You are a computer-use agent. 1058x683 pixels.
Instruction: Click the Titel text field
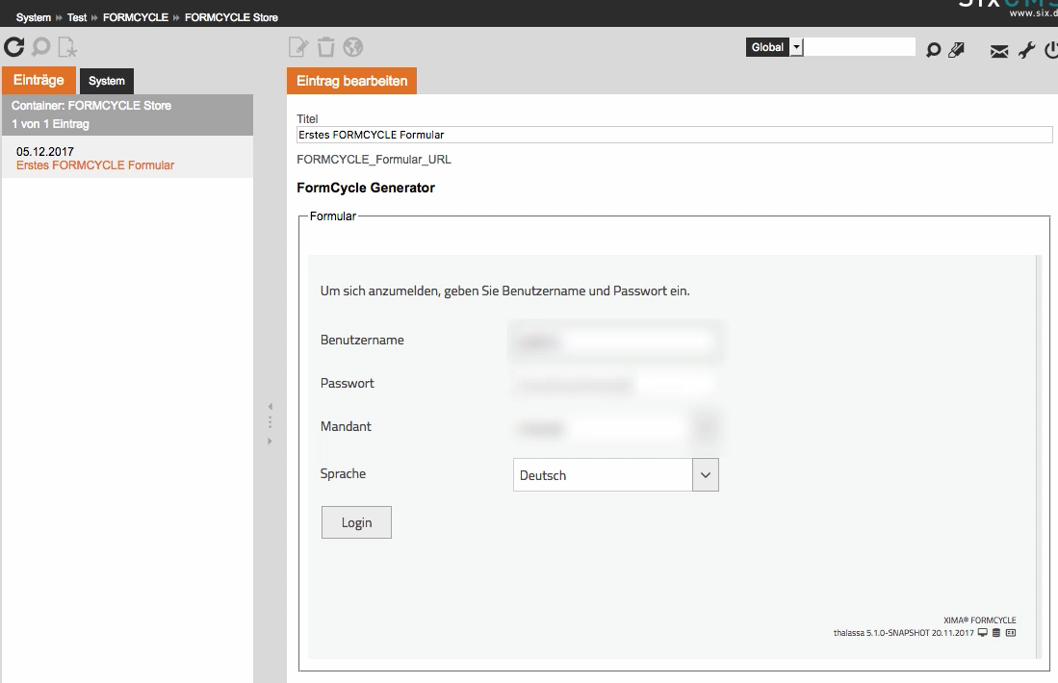[x=674, y=135]
